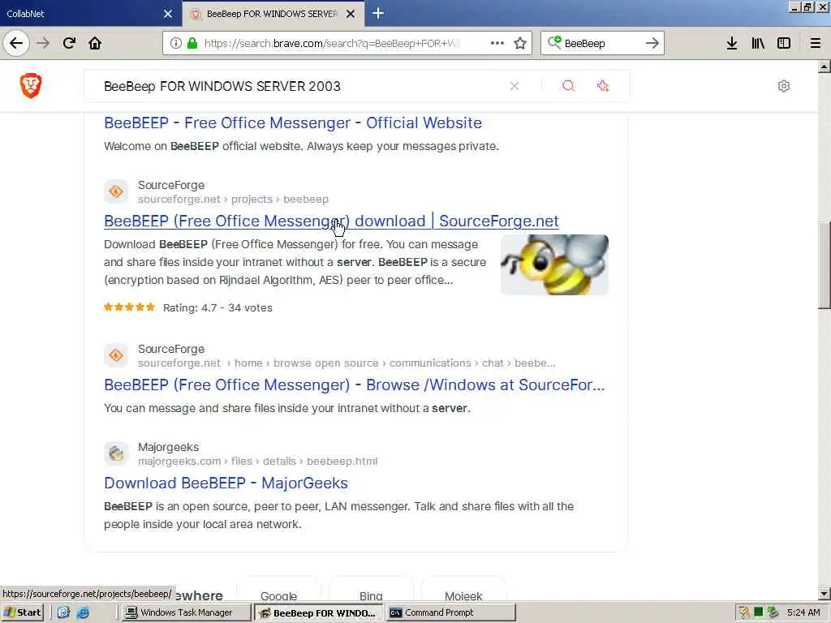Click the AI answer sparkle icon
The image size is (831, 623).
[x=603, y=86]
